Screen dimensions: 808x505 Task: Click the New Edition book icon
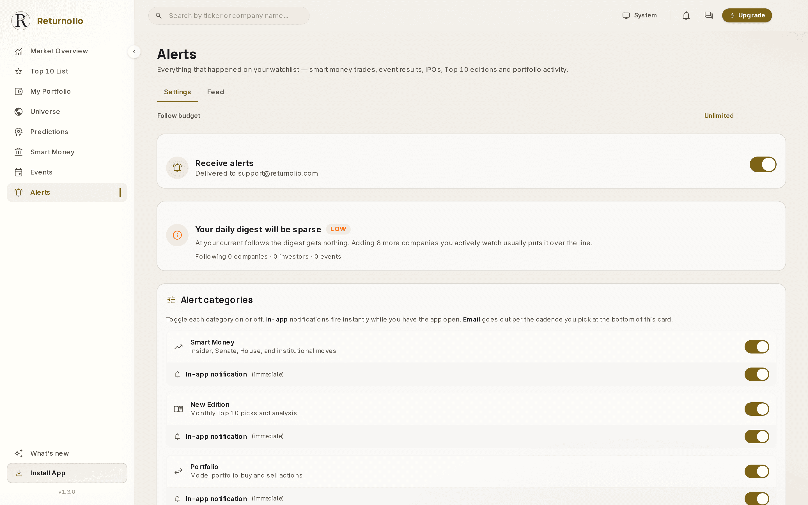tap(178, 409)
